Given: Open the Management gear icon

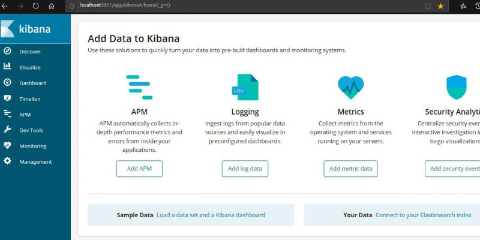Looking at the screenshot, I should (x=7, y=161).
